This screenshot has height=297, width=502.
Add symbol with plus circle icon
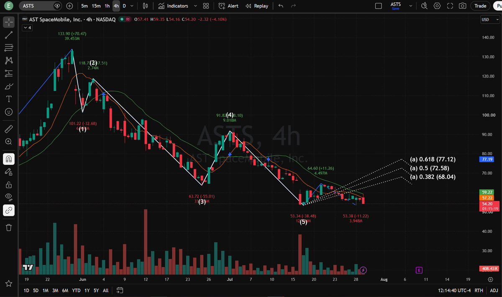tap(69, 6)
